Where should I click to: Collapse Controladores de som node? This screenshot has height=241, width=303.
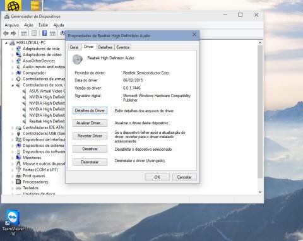[13, 85]
